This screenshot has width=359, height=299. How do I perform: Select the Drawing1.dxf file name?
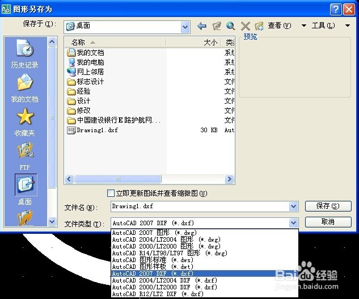click(98, 130)
